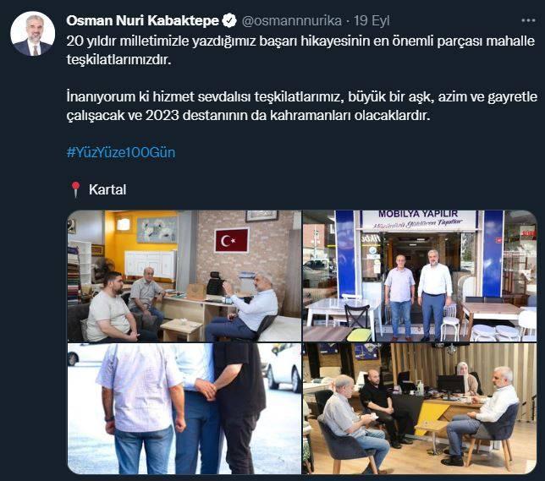Image resolution: width=545 pixels, height=481 pixels.
Task: Open Osman Nuri Kabaktepe's profile avatar
Action: coord(33,34)
